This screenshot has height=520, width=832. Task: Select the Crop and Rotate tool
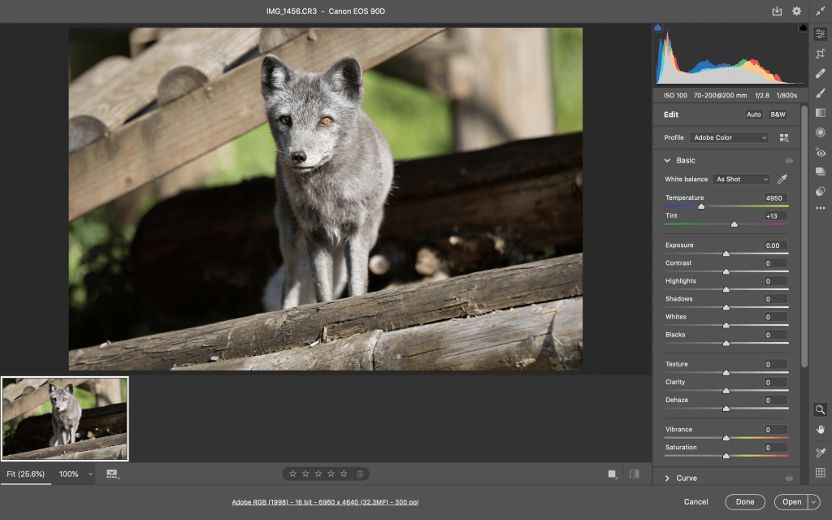click(821, 54)
